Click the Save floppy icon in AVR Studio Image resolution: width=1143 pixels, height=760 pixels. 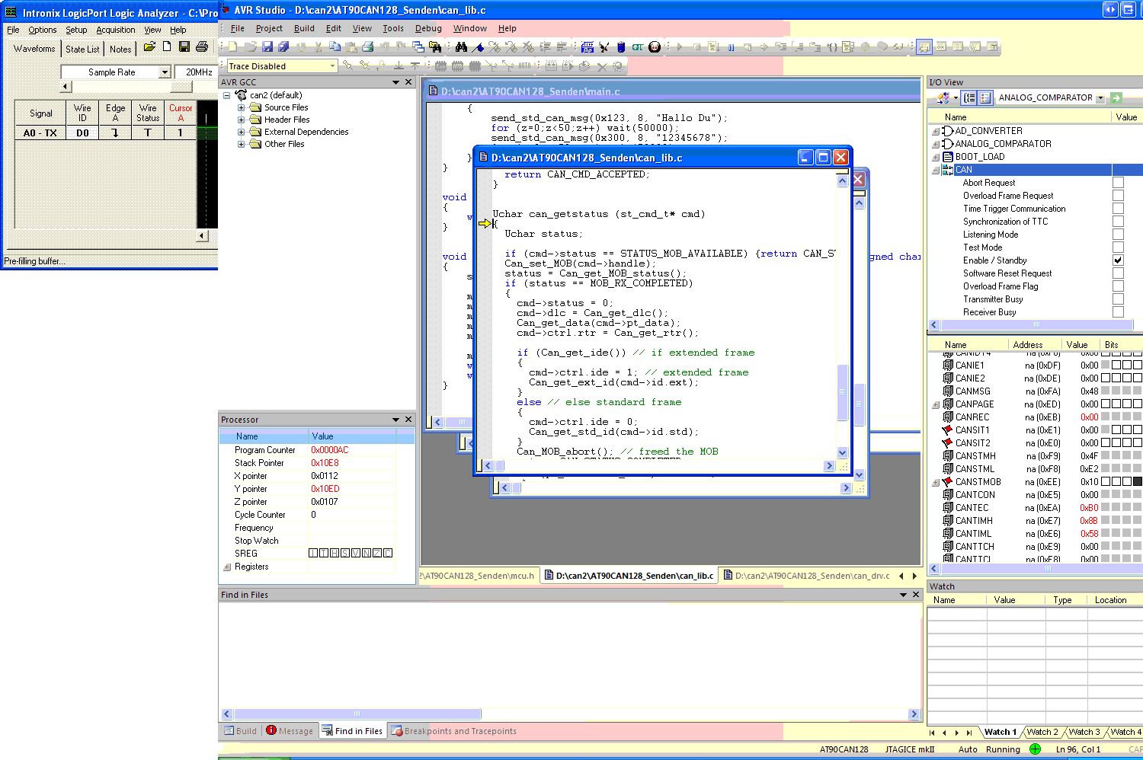[267, 47]
